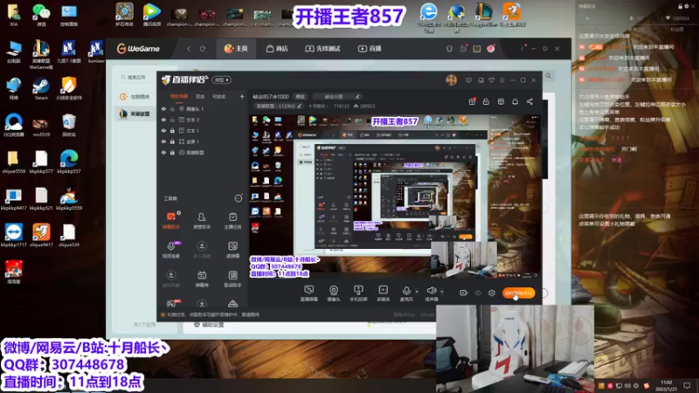The image size is (699, 393).
Task: Click the record video icon
Action: 463,293
